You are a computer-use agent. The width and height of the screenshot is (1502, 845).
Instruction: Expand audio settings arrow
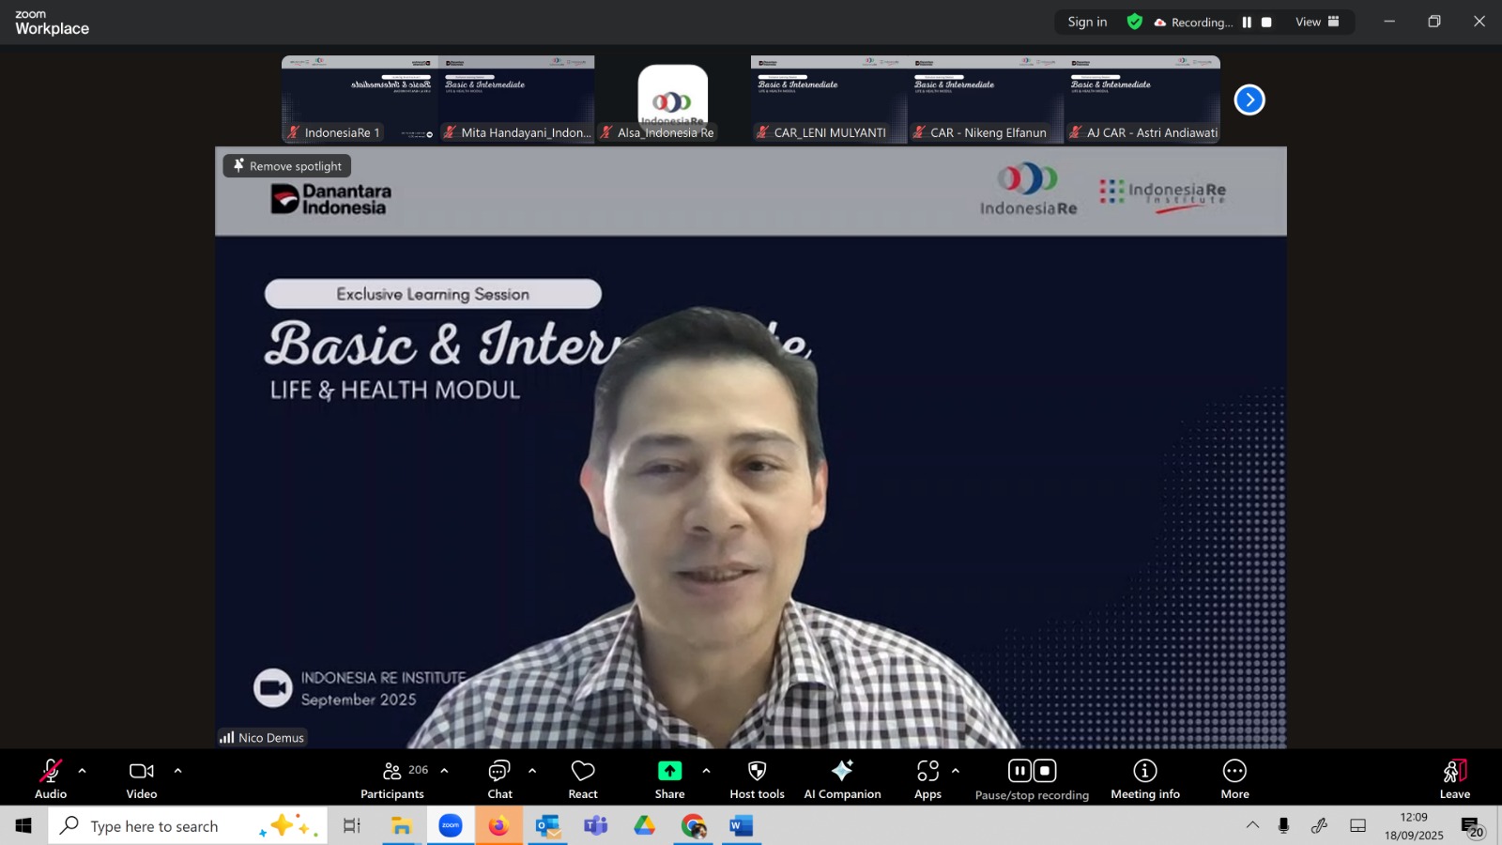tap(83, 771)
